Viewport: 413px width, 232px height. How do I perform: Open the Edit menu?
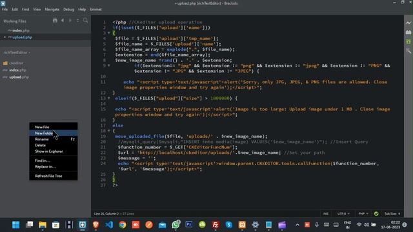[15, 9]
